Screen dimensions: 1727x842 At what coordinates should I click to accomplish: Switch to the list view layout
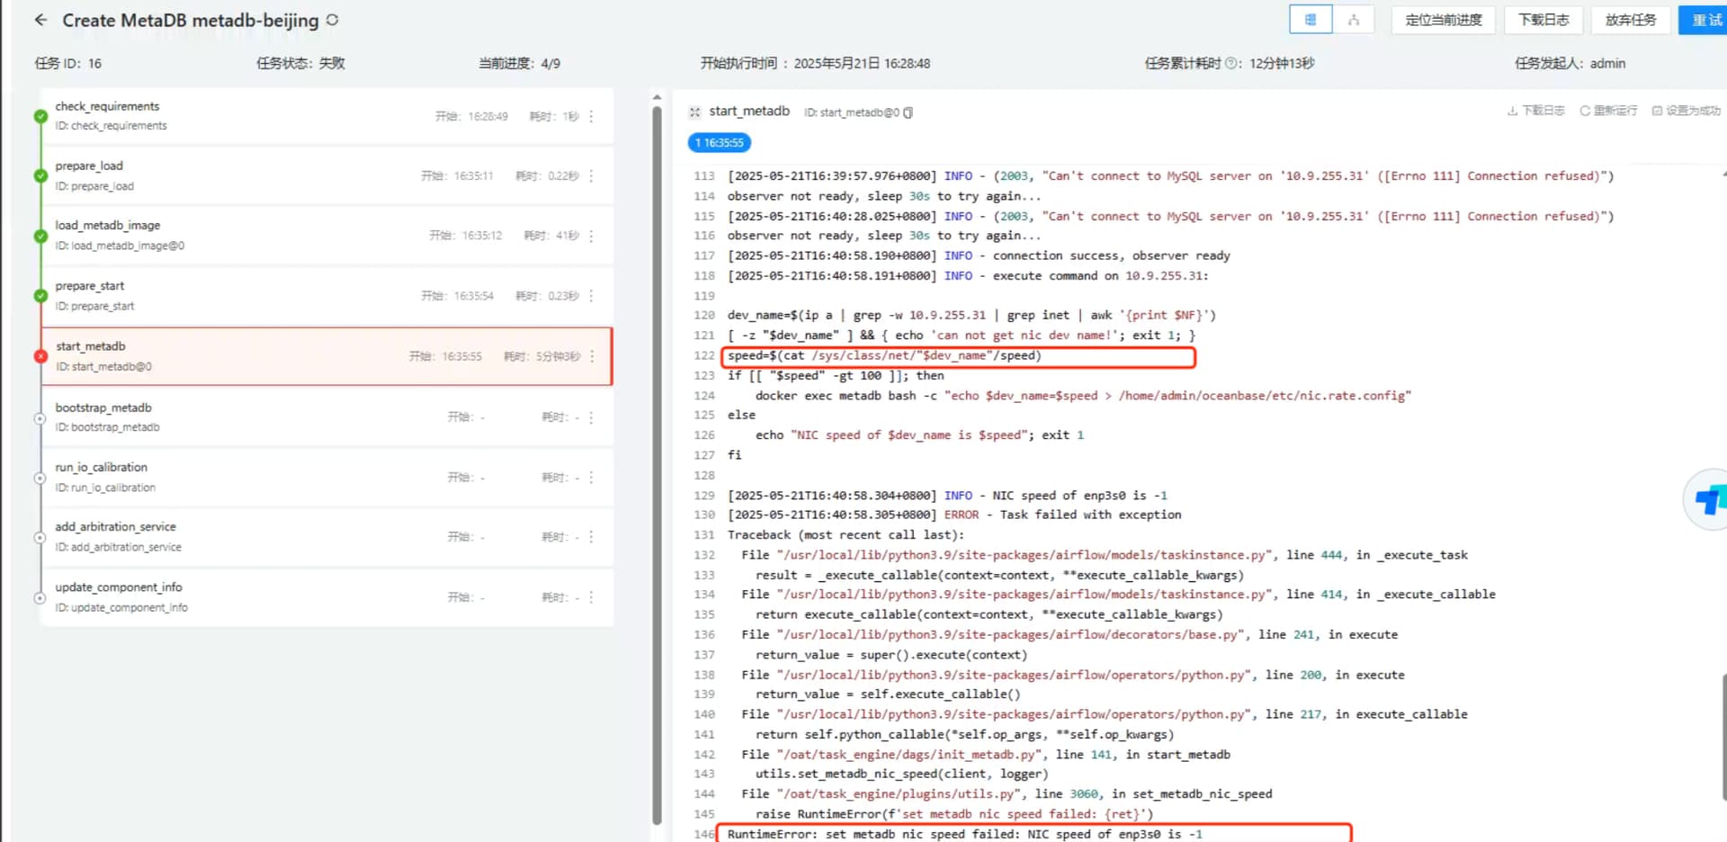point(1311,20)
